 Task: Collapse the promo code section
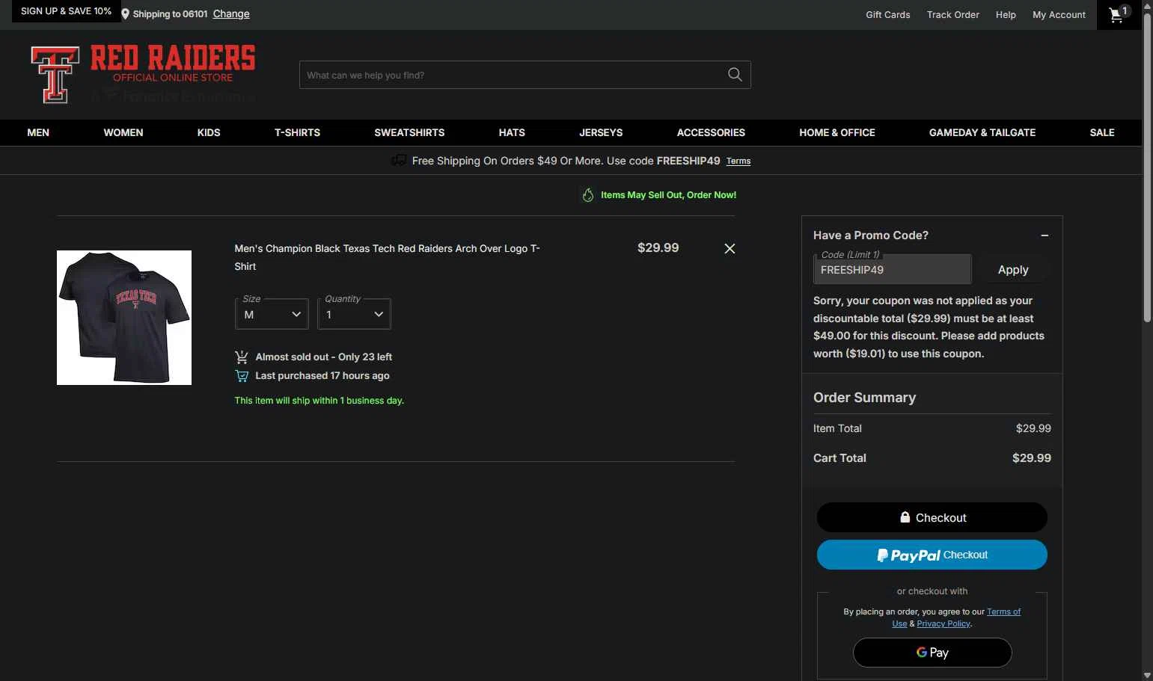(1045, 235)
